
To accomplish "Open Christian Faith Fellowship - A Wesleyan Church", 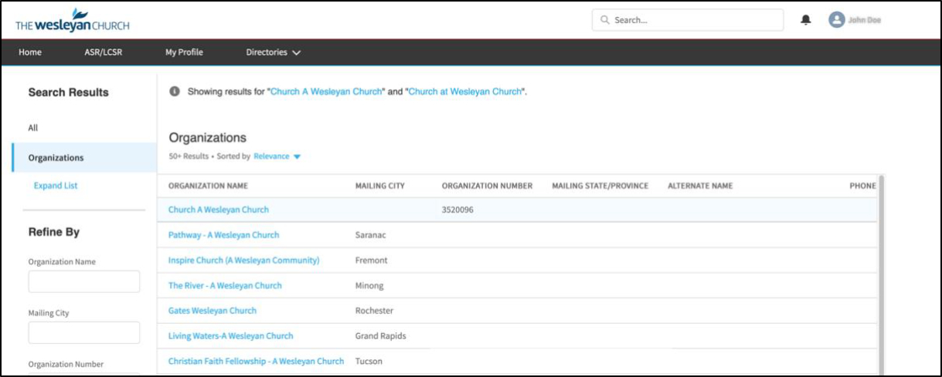I will (x=256, y=361).
